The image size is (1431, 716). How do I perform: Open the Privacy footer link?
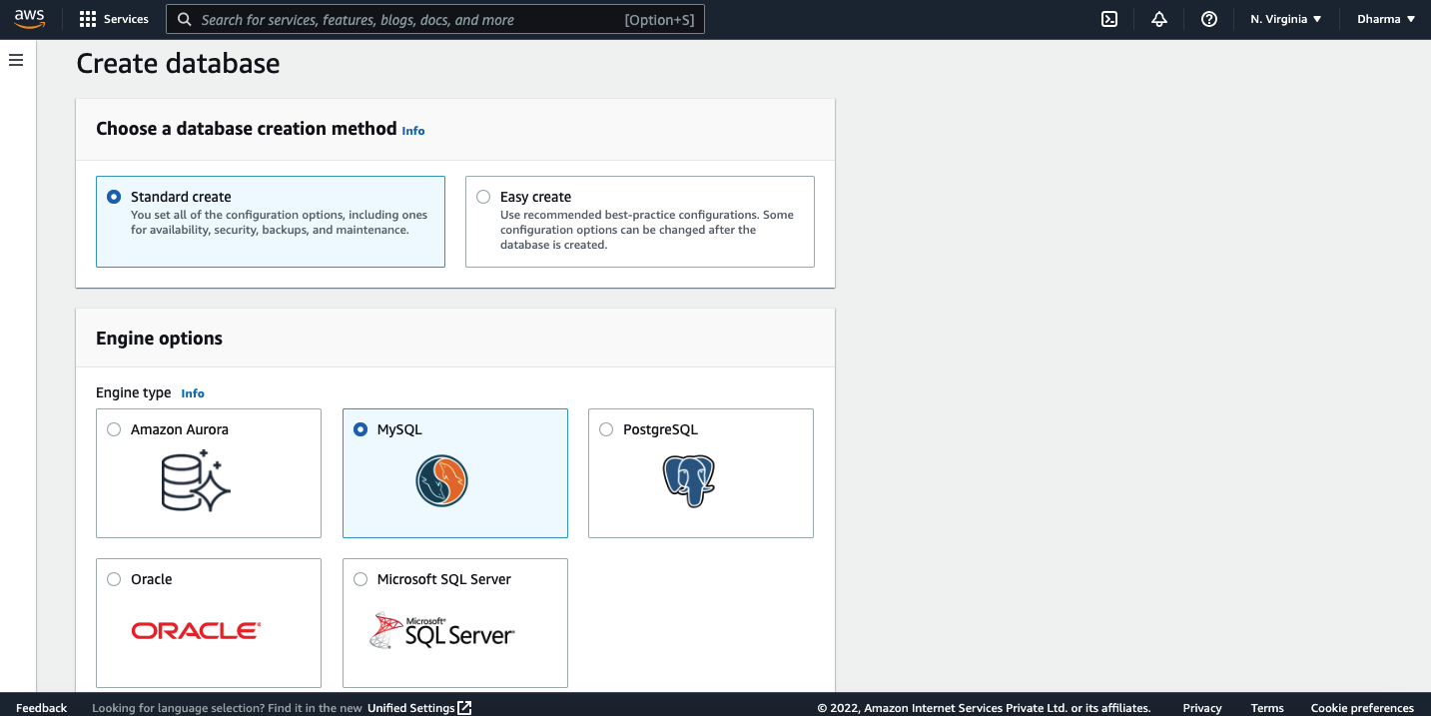pyautogui.click(x=1202, y=708)
